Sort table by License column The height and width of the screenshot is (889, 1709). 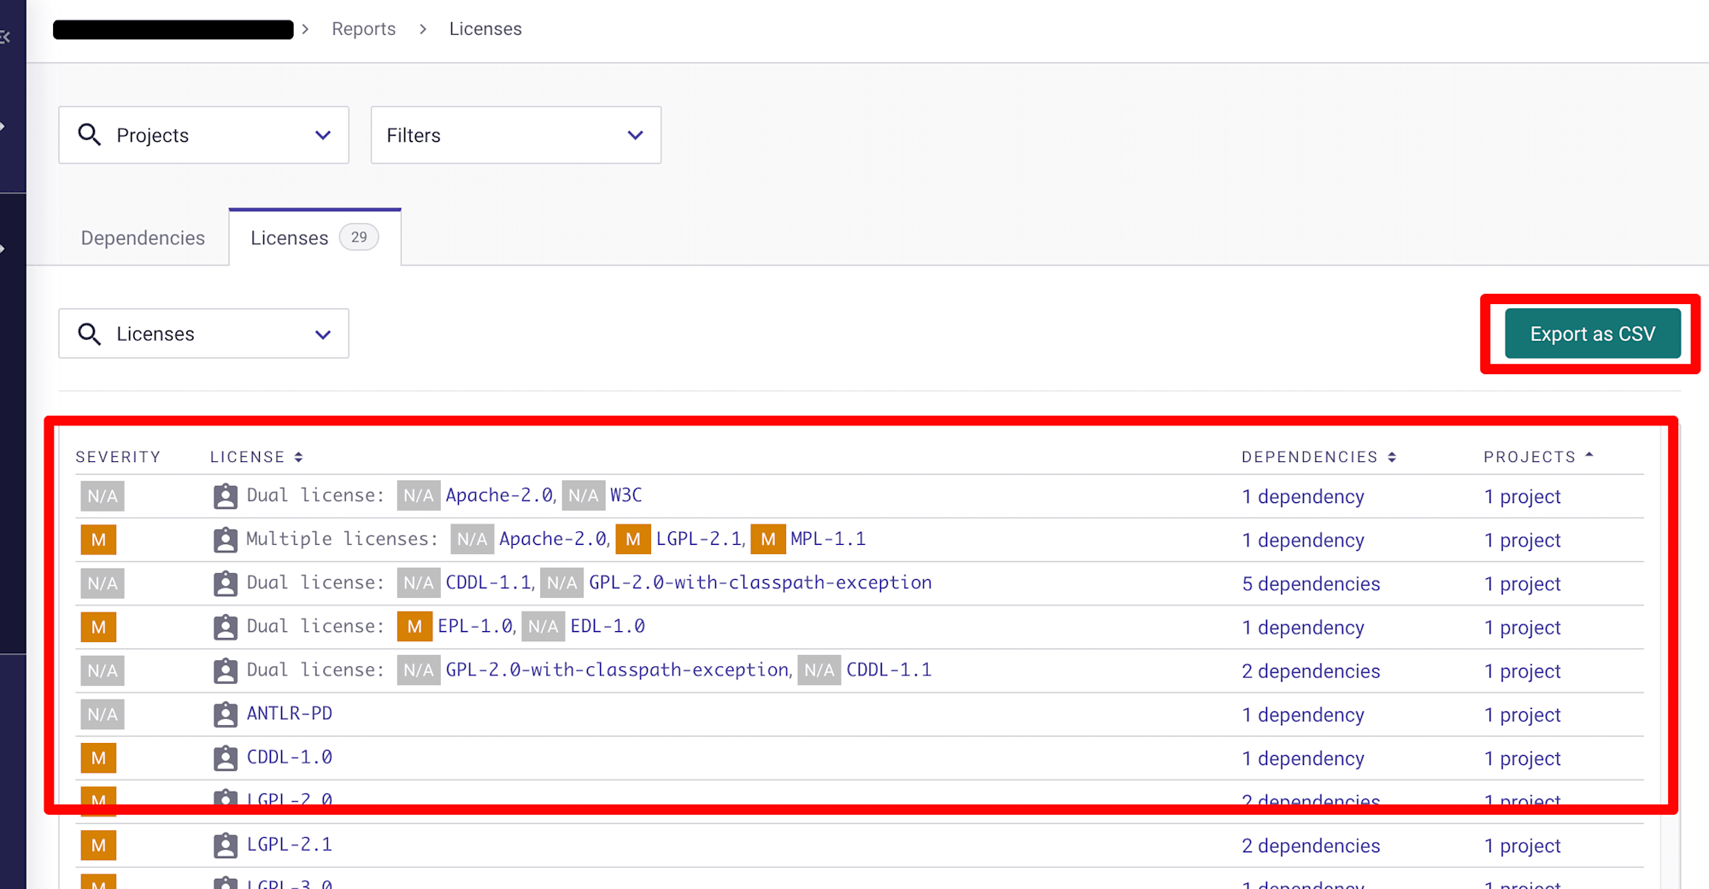point(256,457)
